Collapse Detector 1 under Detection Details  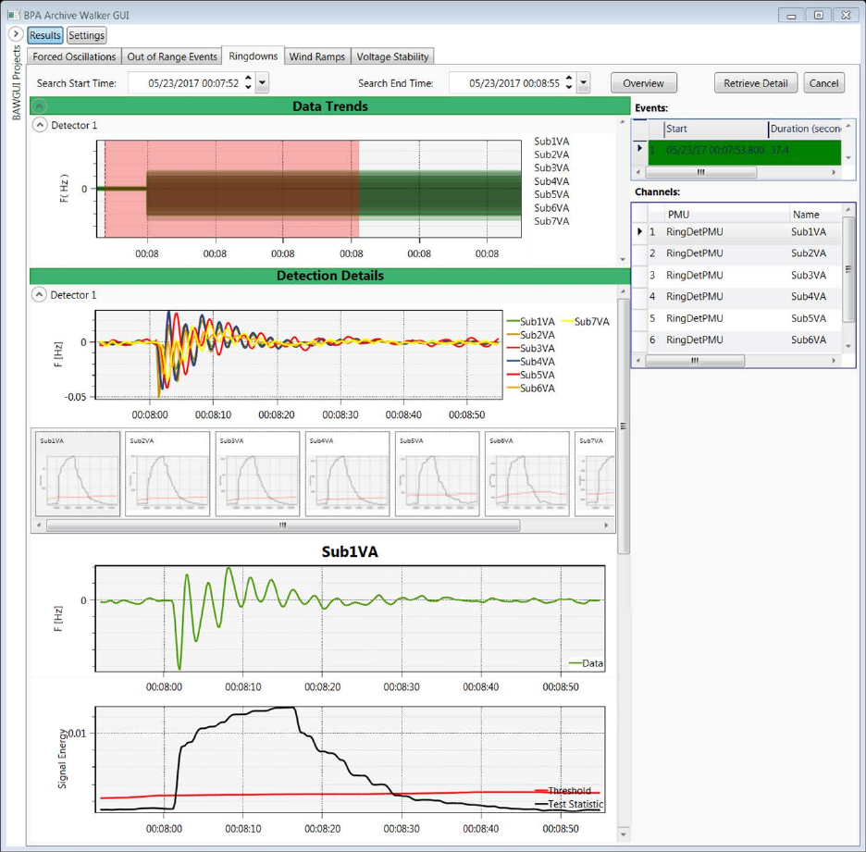(39, 295)
